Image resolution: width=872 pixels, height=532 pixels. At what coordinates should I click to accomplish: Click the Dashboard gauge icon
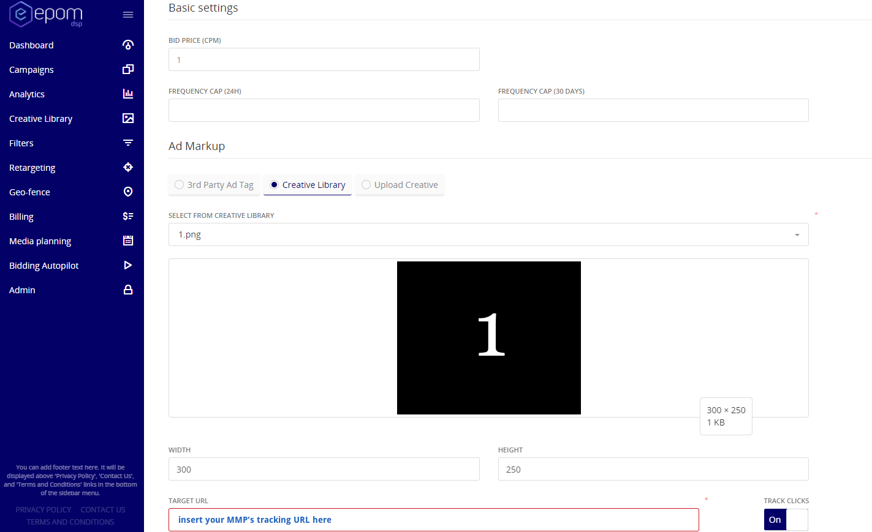coord(128,45)
